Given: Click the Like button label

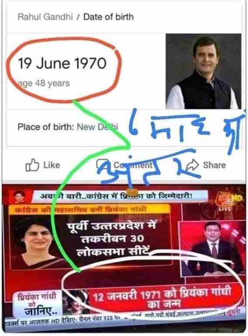Looking at the screenshot, I should [x=52, y=165].
